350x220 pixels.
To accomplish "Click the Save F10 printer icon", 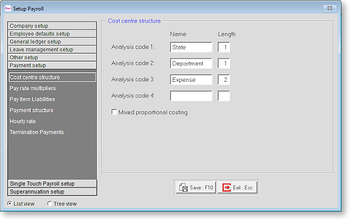I will [x=183, y=188].
